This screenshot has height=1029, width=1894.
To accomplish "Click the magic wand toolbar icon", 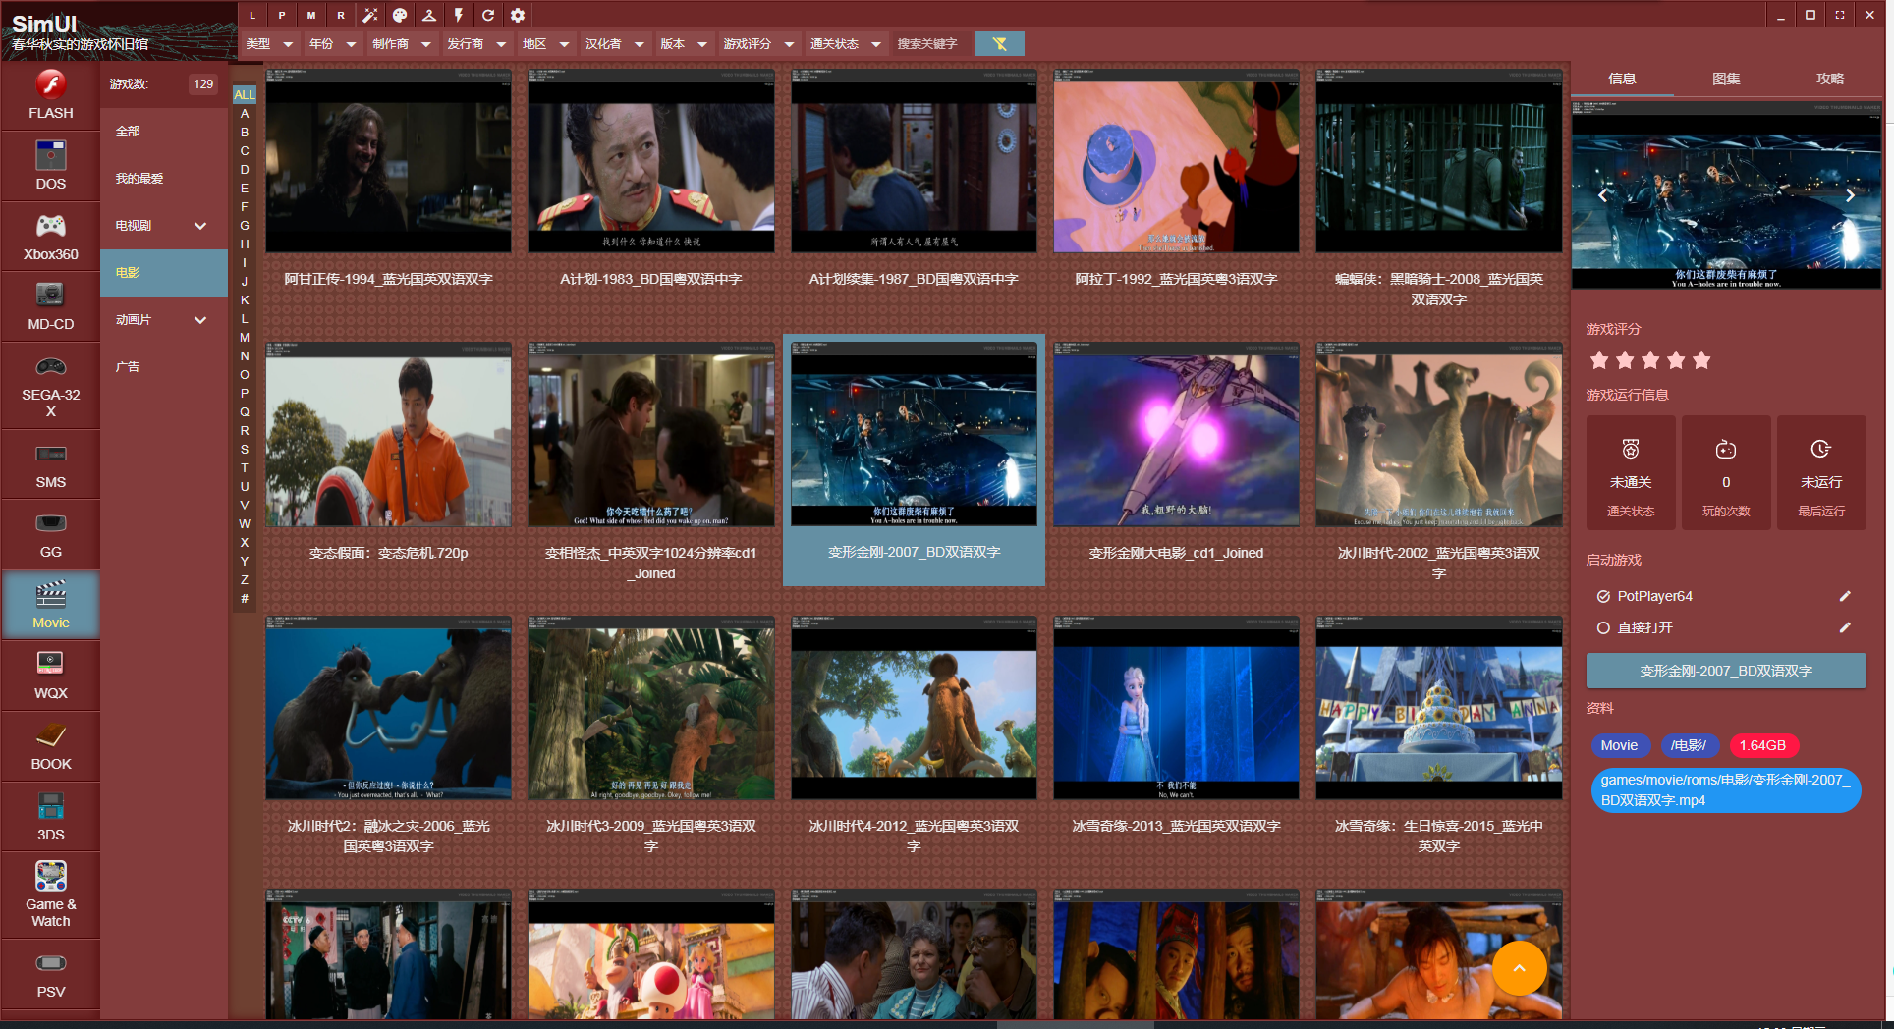I will click(370, 15).
